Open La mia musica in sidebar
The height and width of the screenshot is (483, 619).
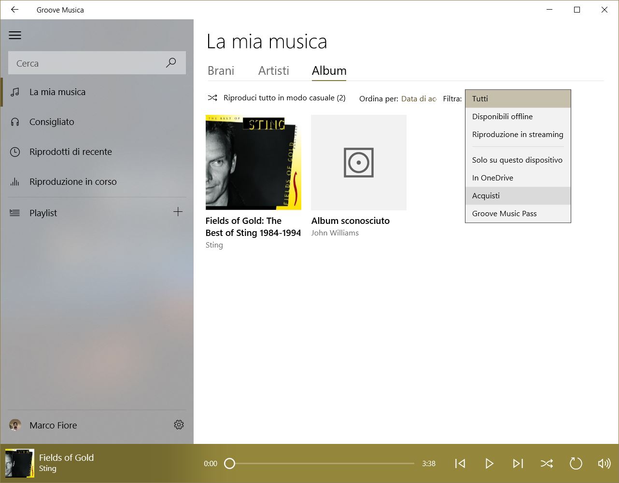(97, 92)
